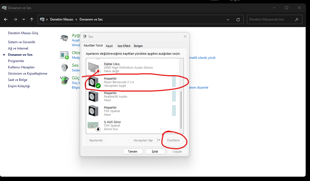Close the Ses dialog
310x181 pixels.
click(x=185, y=36)
